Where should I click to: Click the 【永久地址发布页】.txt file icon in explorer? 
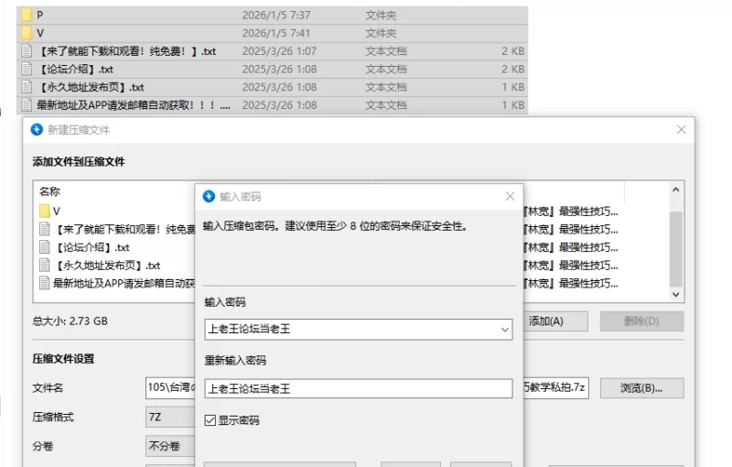[x=27, y=87]
